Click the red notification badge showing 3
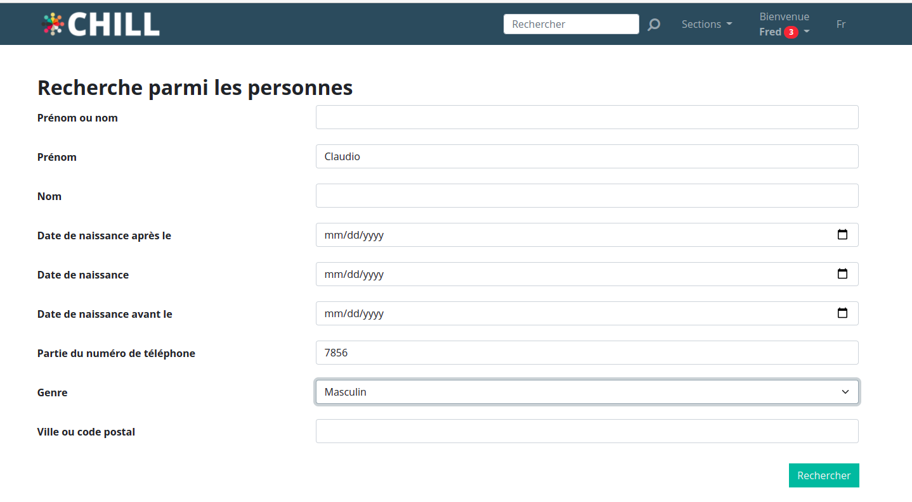 click(x=791, y=32)
